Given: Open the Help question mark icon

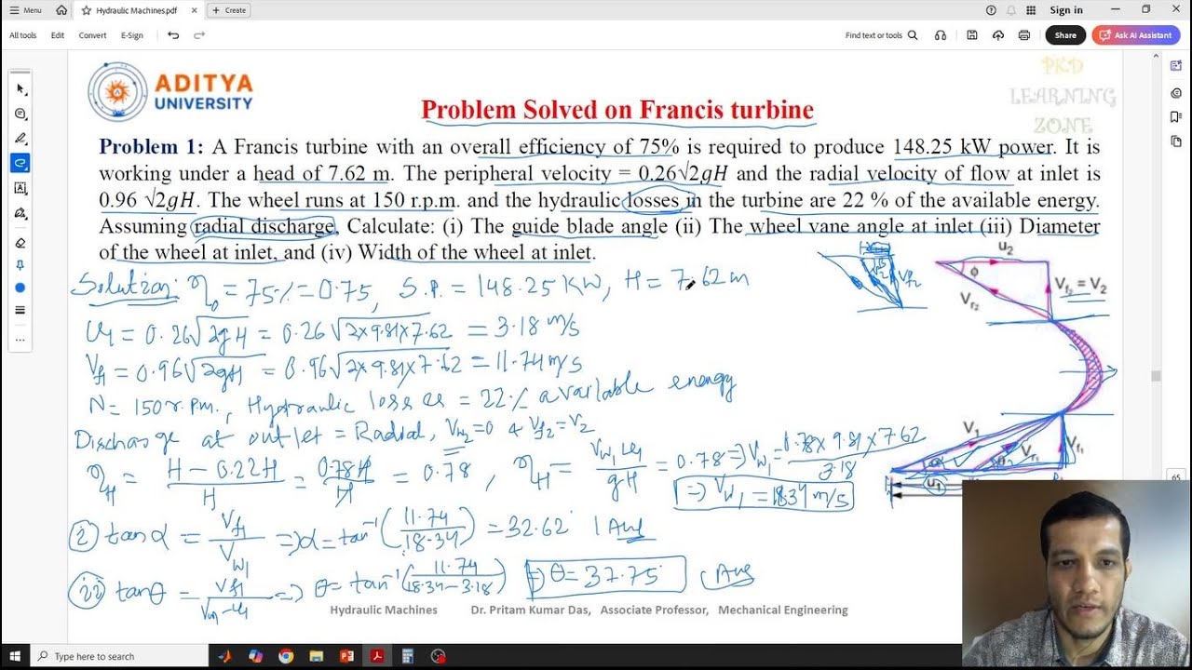Looking at the screenshot, I should (991, 10).
